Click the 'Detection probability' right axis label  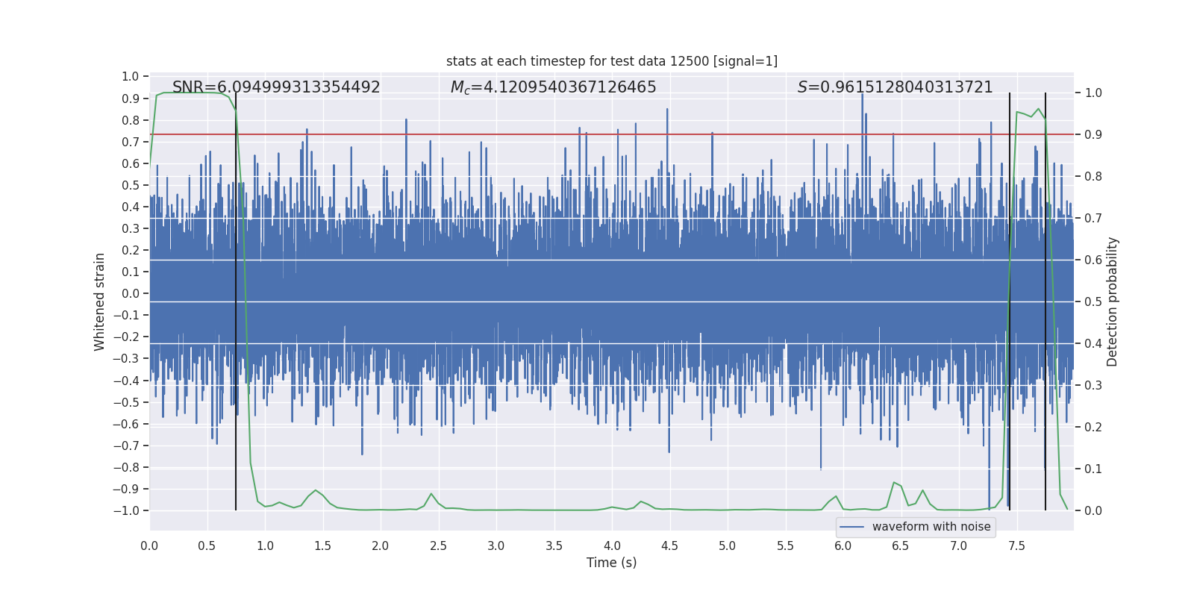coord(1112,301)
